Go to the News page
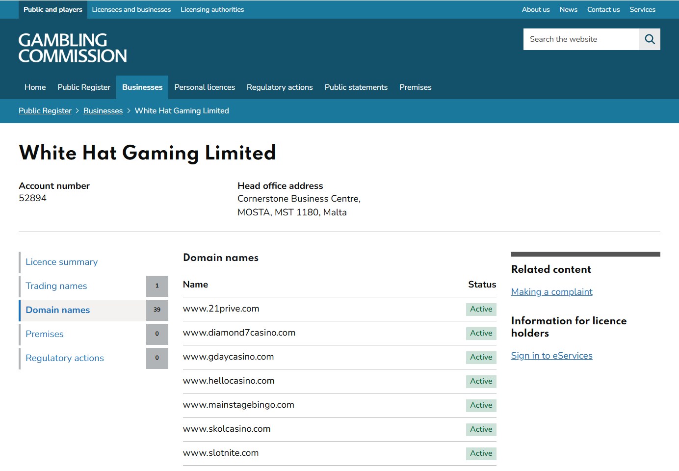Screen dimensions: 679x471 pos(569,9)
